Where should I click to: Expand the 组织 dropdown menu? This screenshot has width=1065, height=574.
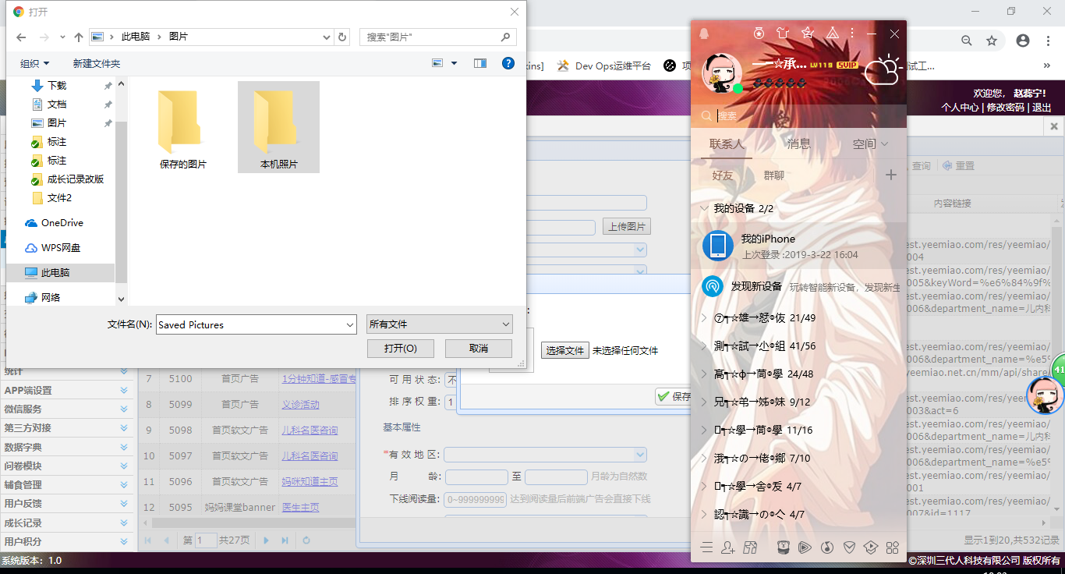coord(34,63)
